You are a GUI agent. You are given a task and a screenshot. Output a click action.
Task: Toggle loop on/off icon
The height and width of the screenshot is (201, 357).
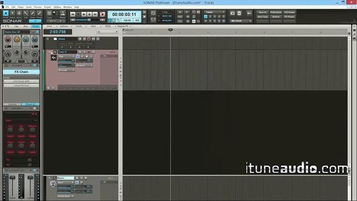tap(153, 13)
